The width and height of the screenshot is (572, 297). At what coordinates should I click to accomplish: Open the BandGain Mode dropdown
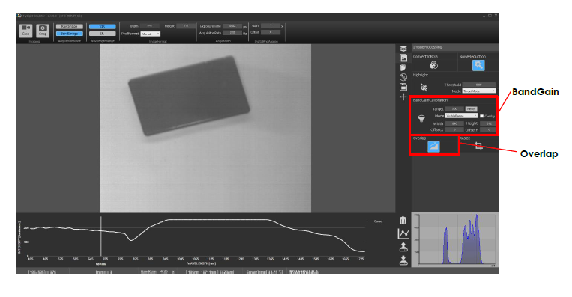pyautogui.click(x=461, y=116)
